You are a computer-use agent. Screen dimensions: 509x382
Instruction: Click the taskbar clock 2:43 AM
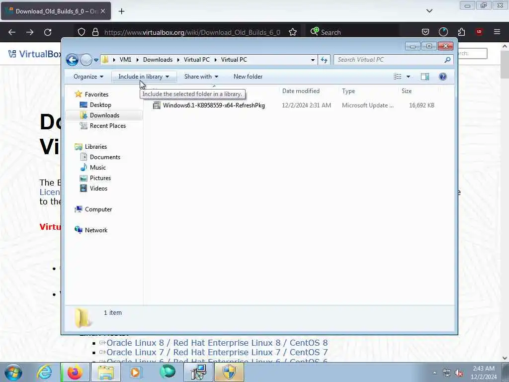point(484,373)
